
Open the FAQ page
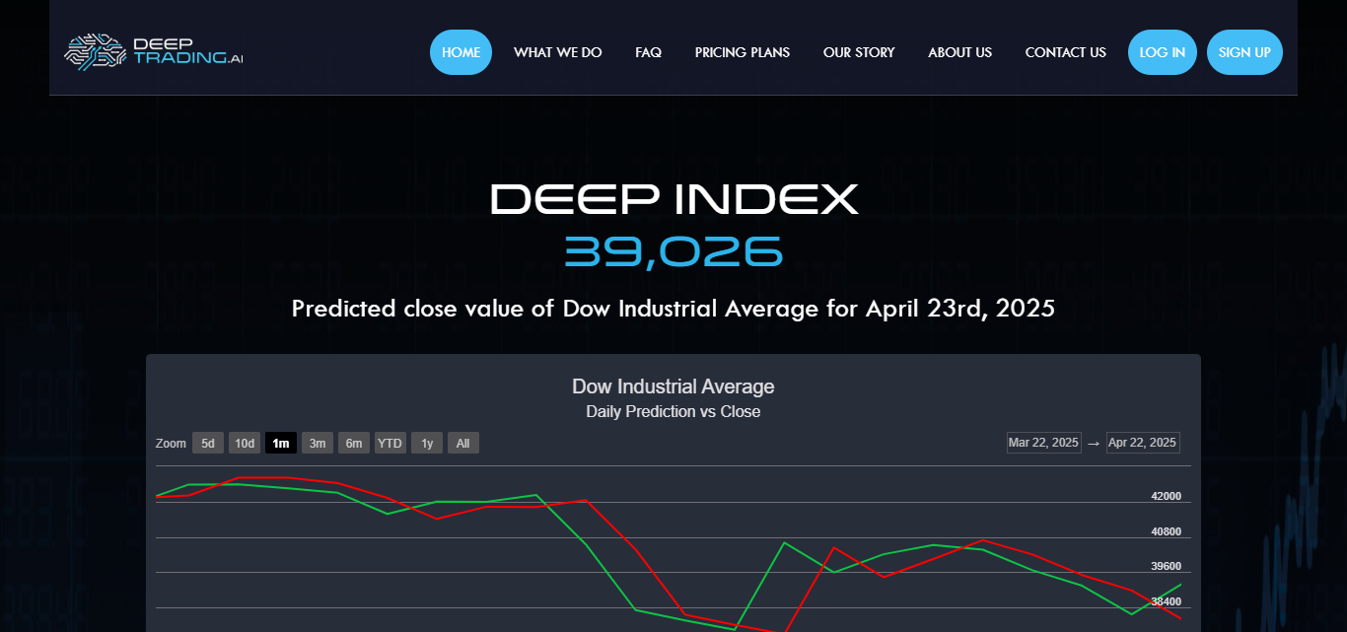click(648, 52)
